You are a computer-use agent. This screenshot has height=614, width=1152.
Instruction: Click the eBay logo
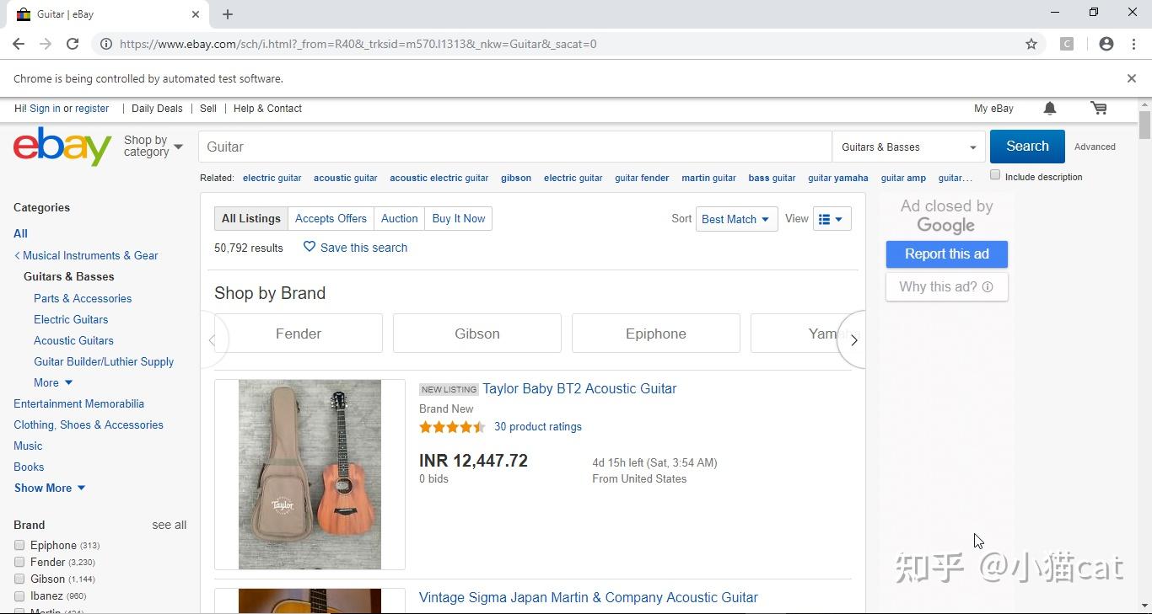(62, 147)
